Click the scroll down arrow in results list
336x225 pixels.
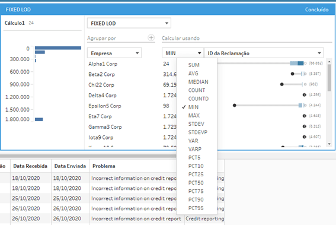point(329,144)
